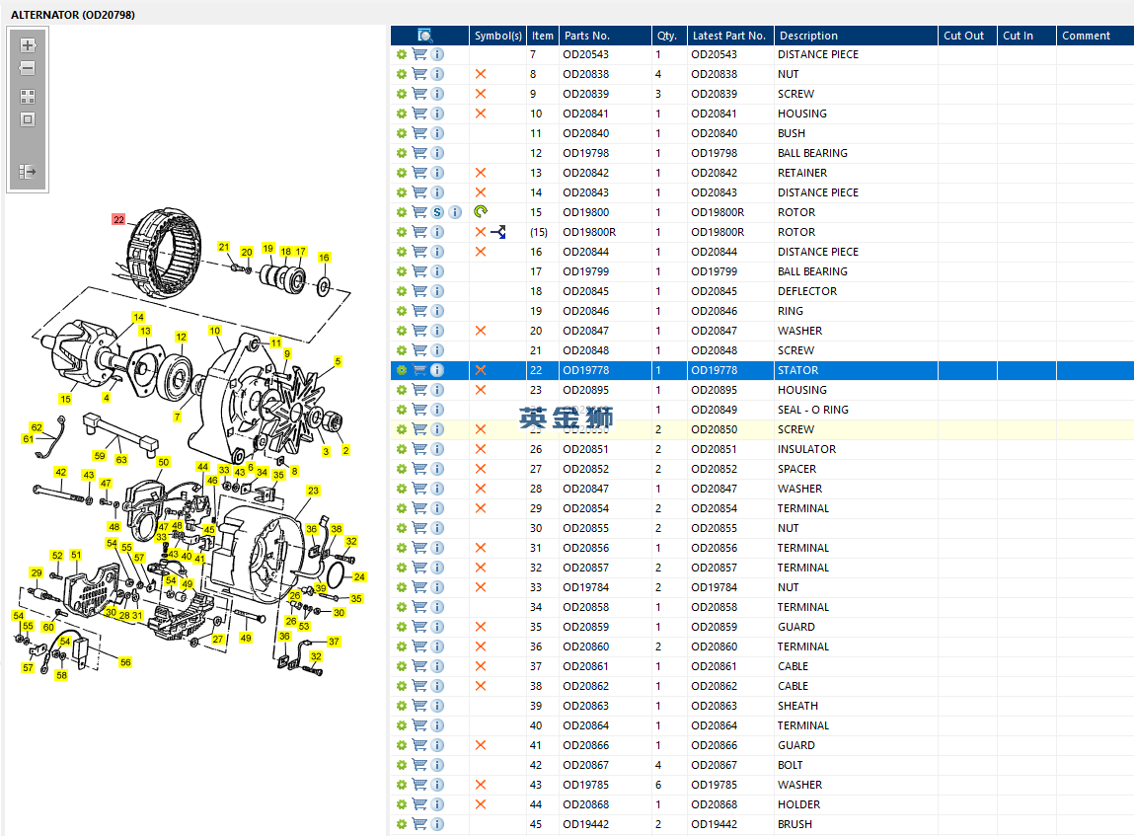
Task: Click the Qty. column header
Action: pos(667,36)
